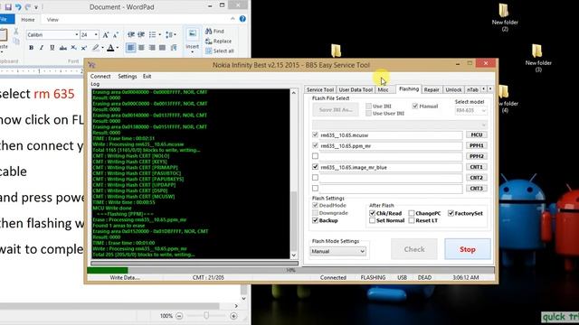
Task: Switch to the Service Tool tab
Action: (320, 89)
